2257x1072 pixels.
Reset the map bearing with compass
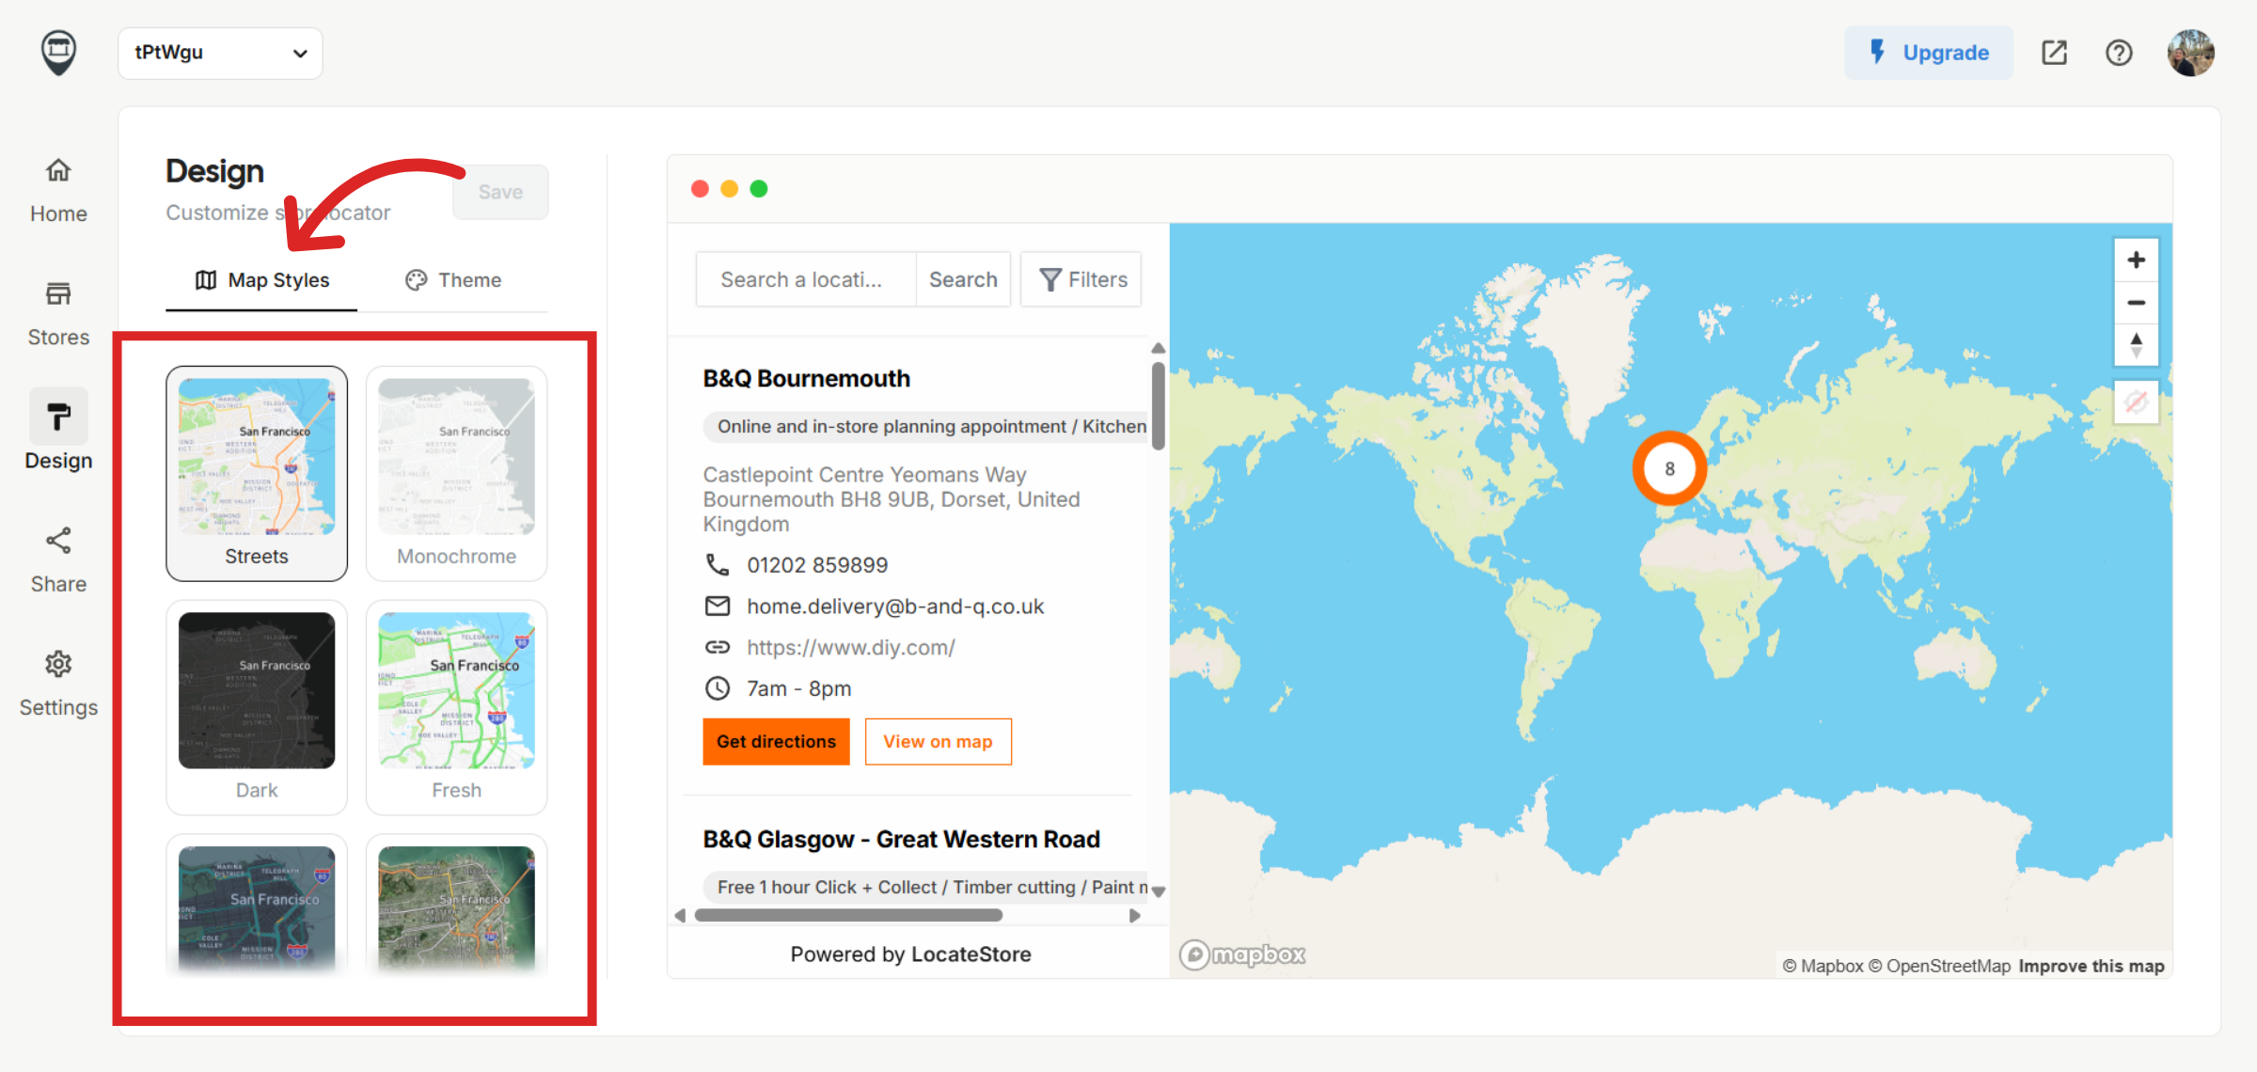[2137, 345]
